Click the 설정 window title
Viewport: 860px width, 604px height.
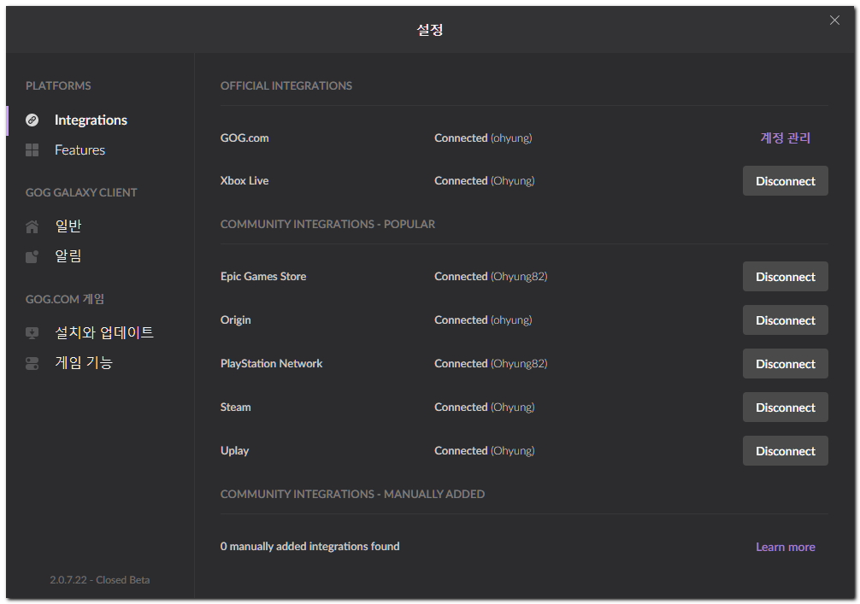coord(430,30)
